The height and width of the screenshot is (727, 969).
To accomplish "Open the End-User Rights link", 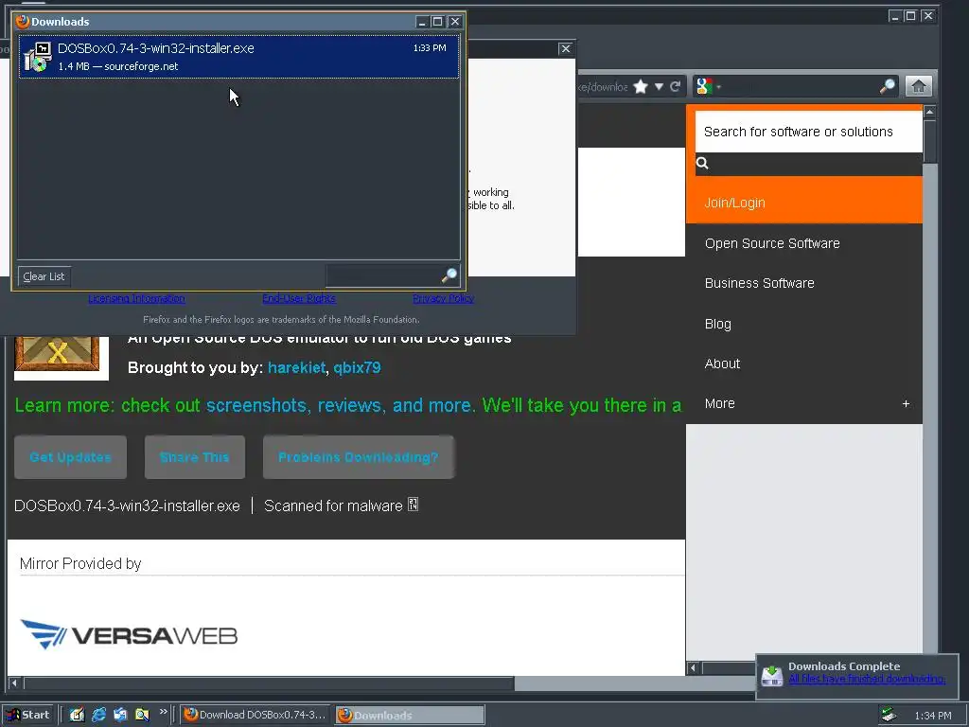I will click(x=298, y=298).
